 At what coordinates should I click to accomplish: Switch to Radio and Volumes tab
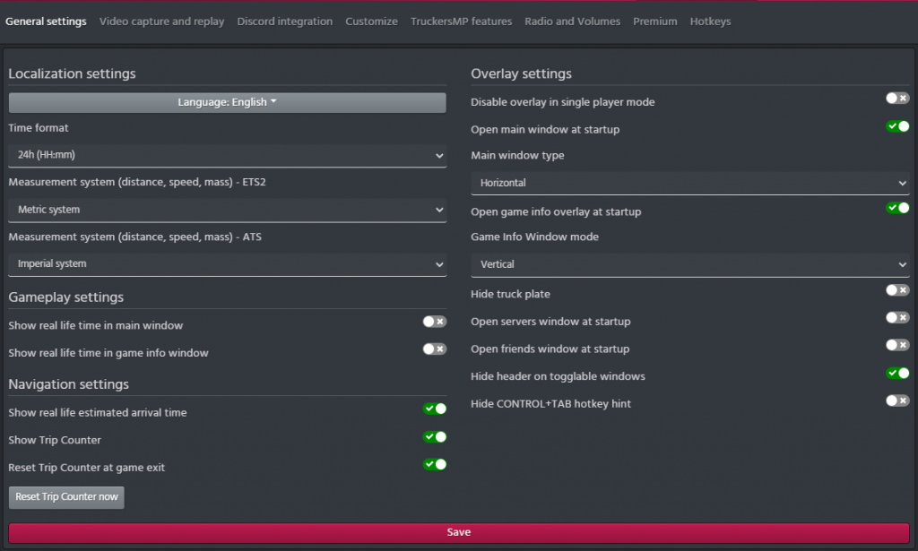click(x=572, y=22)
